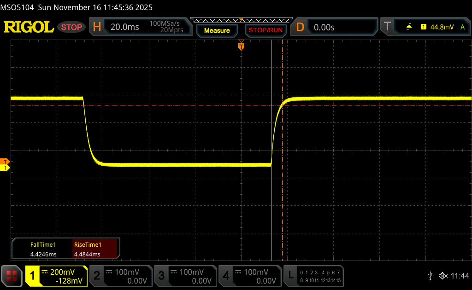
Task: Open the function navigation menu icon
Action: (12, 276)
